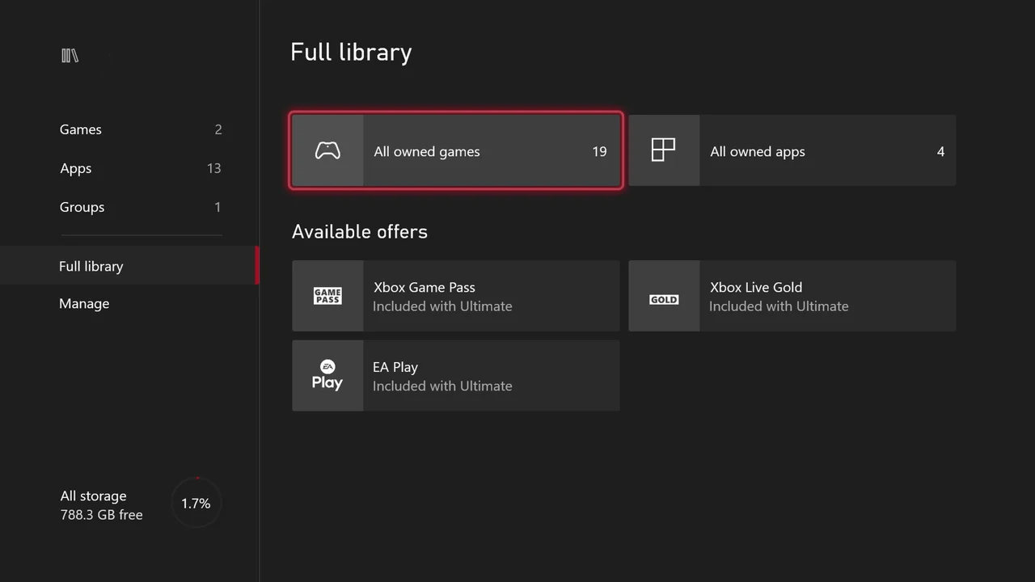Select the Xbox Live Gold offer title
The image size is (1035, 582).
(756, 287)
